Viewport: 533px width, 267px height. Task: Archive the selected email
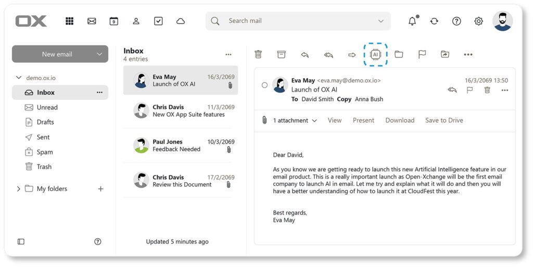tap(282, 55)
